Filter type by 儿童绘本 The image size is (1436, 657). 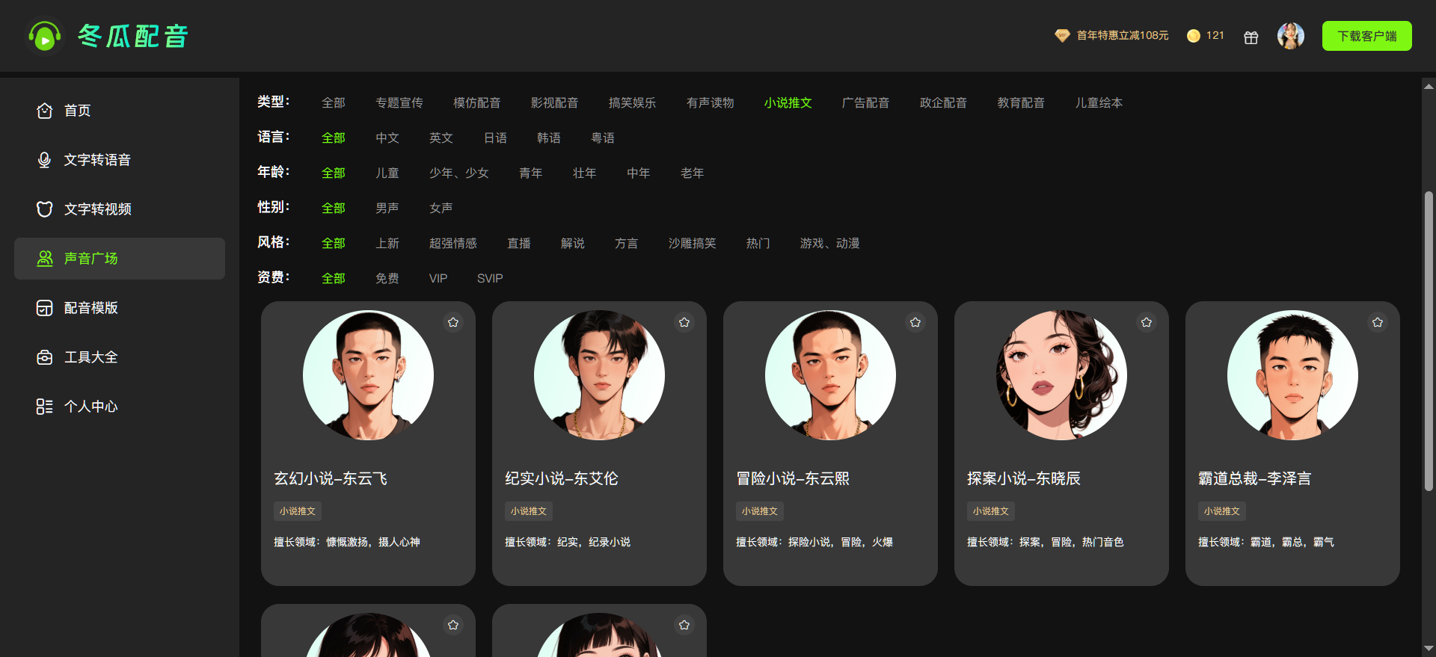(1099, 102)
